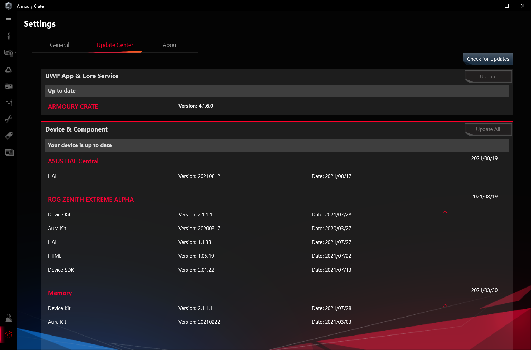The image size is (531, 350).
Task: Click the ROG ZENITH EXTREME ALPHA heading
Action: [x=91, y=200]
